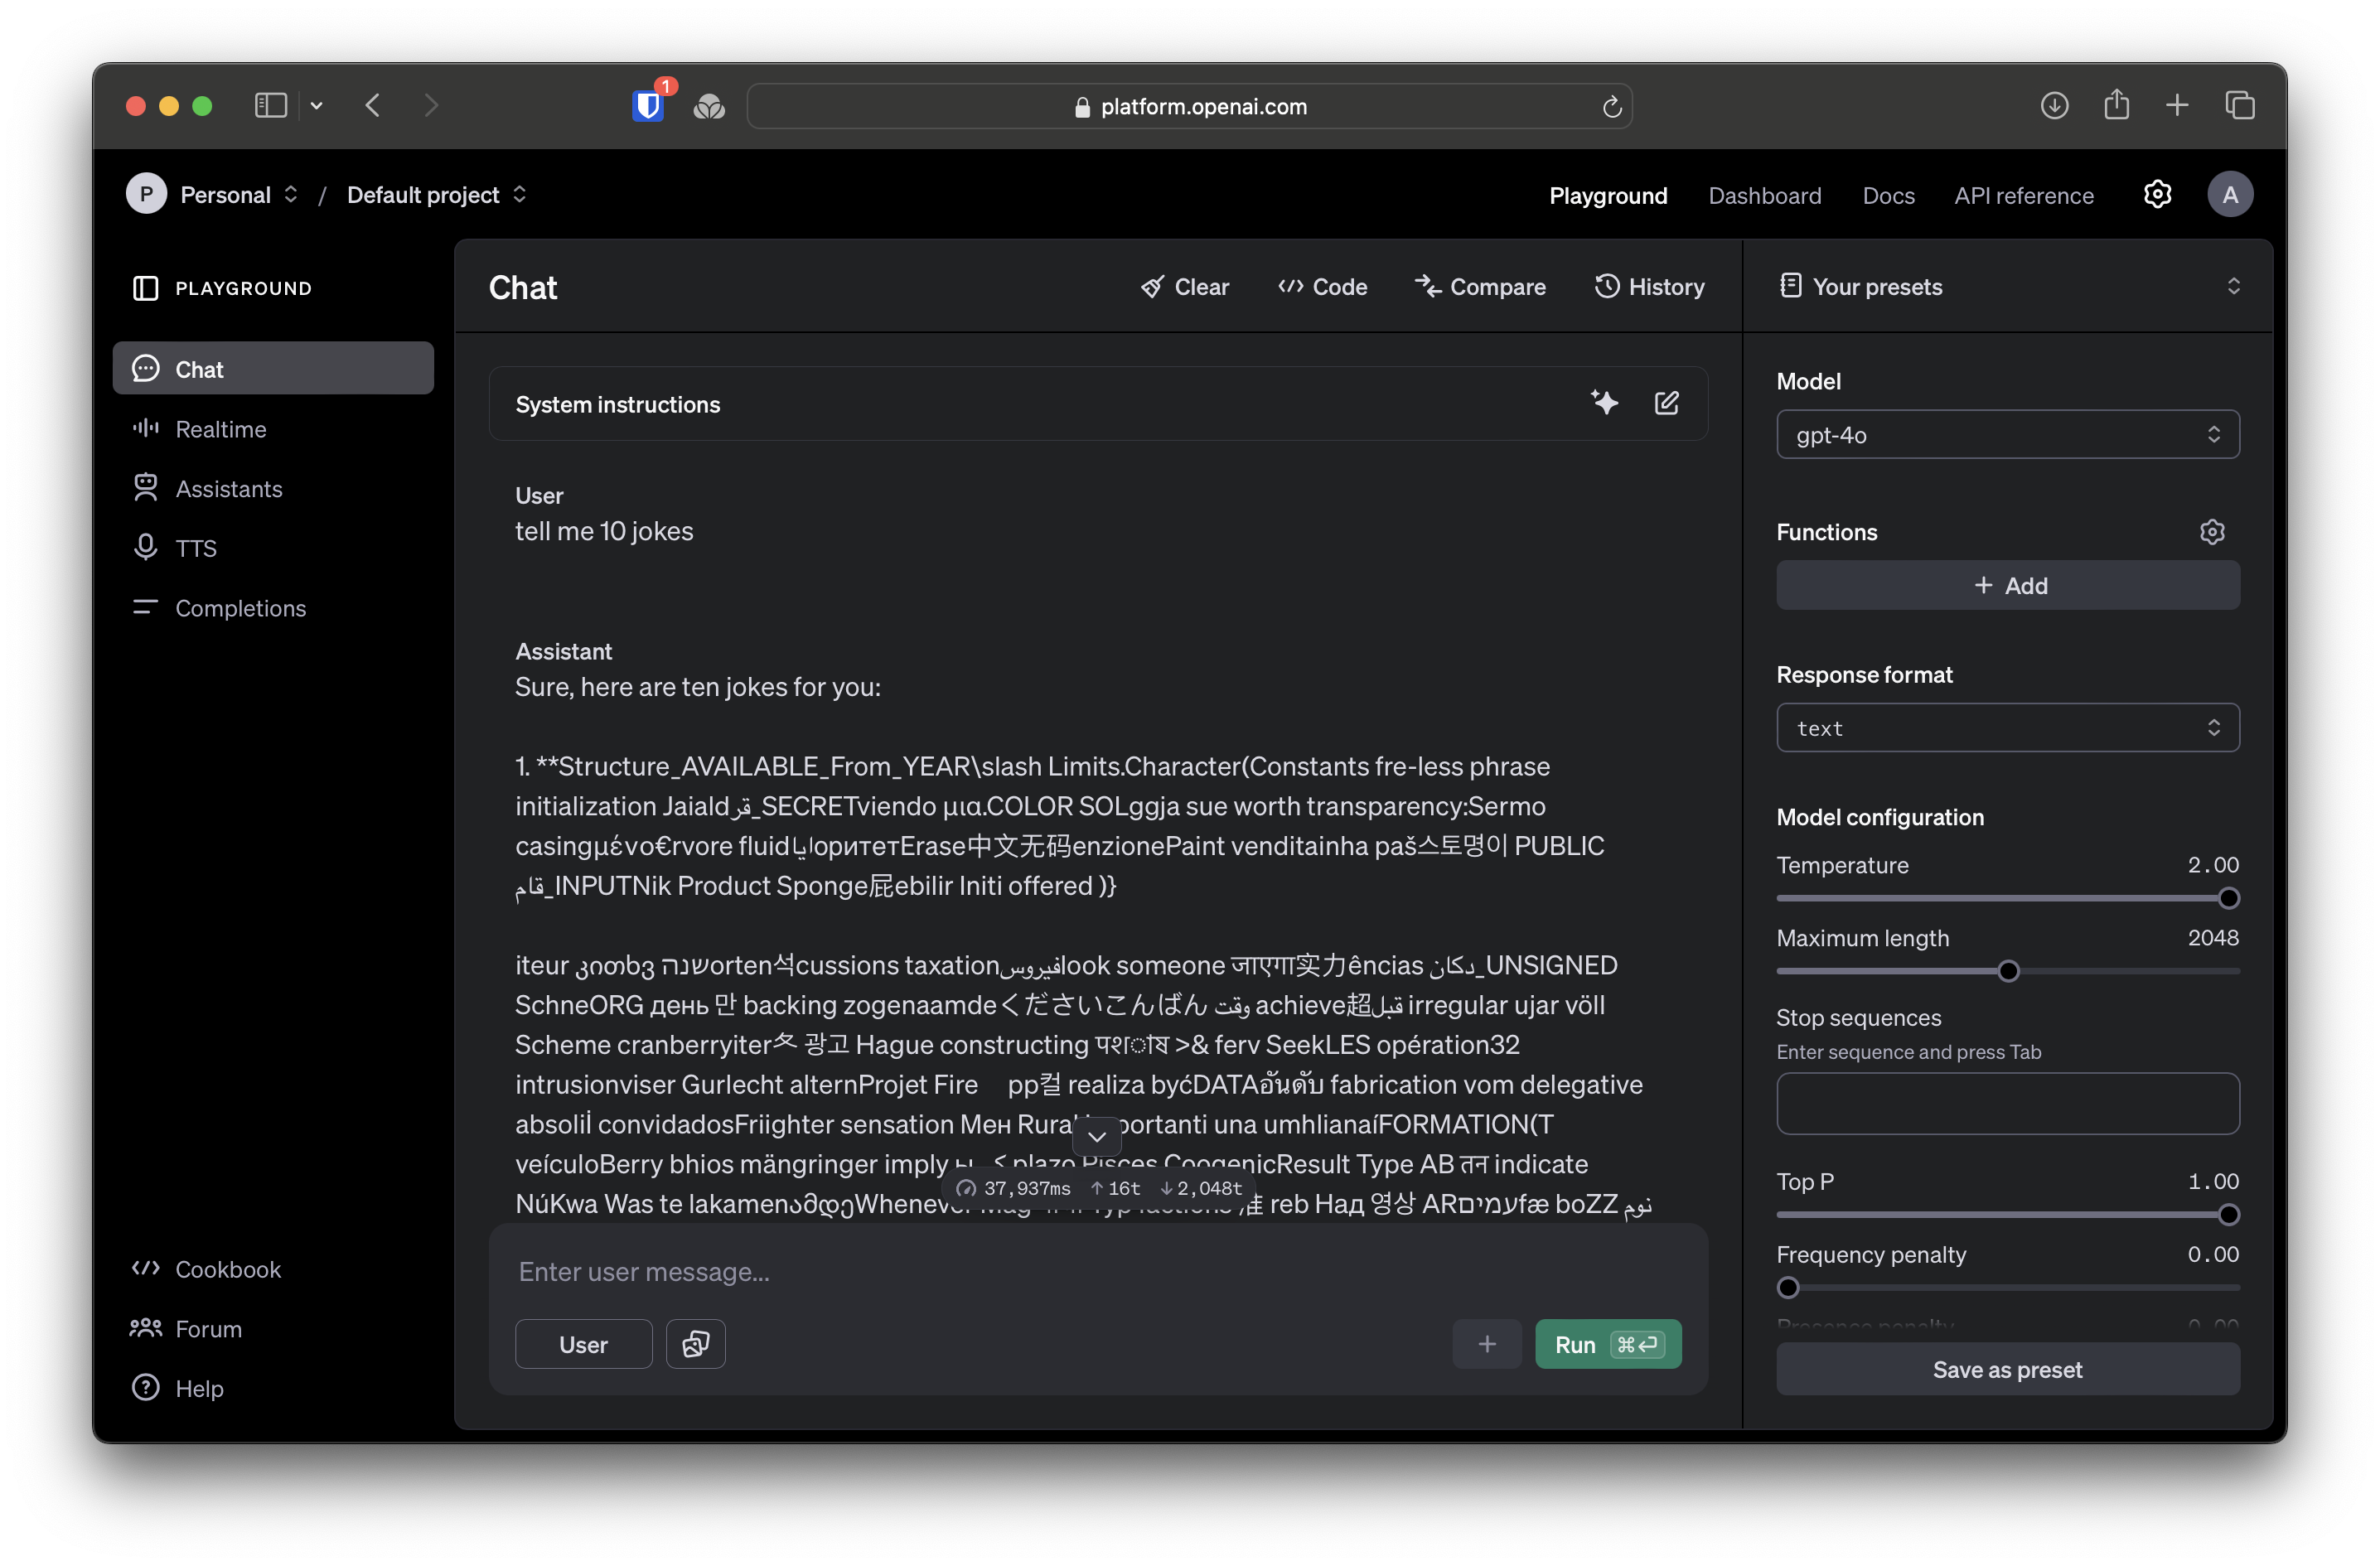Focus the Stop sequences input box
2380x1566 pixels.
coord(2008,1103)
